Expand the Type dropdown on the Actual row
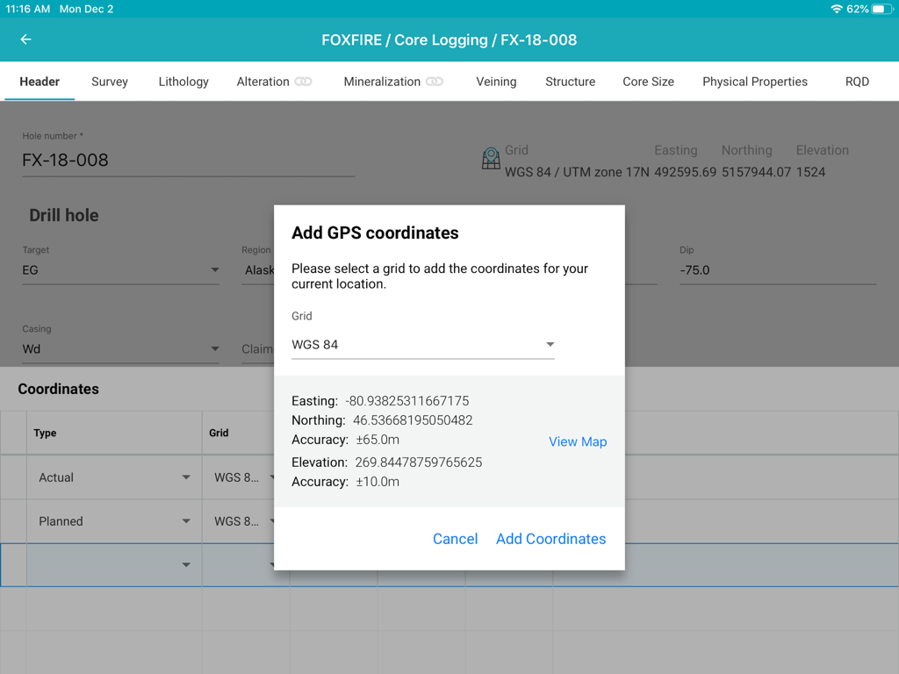 coord(187,477)
